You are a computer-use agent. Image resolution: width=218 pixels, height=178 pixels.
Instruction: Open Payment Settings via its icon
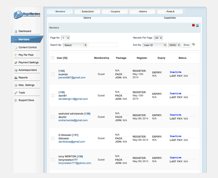coord(16,62)
